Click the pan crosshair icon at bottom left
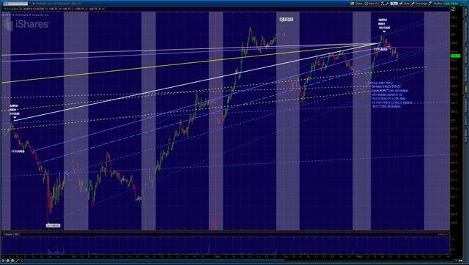Image resolution: width=469 pixels, height=265 pixels. (x=3, y=261)
